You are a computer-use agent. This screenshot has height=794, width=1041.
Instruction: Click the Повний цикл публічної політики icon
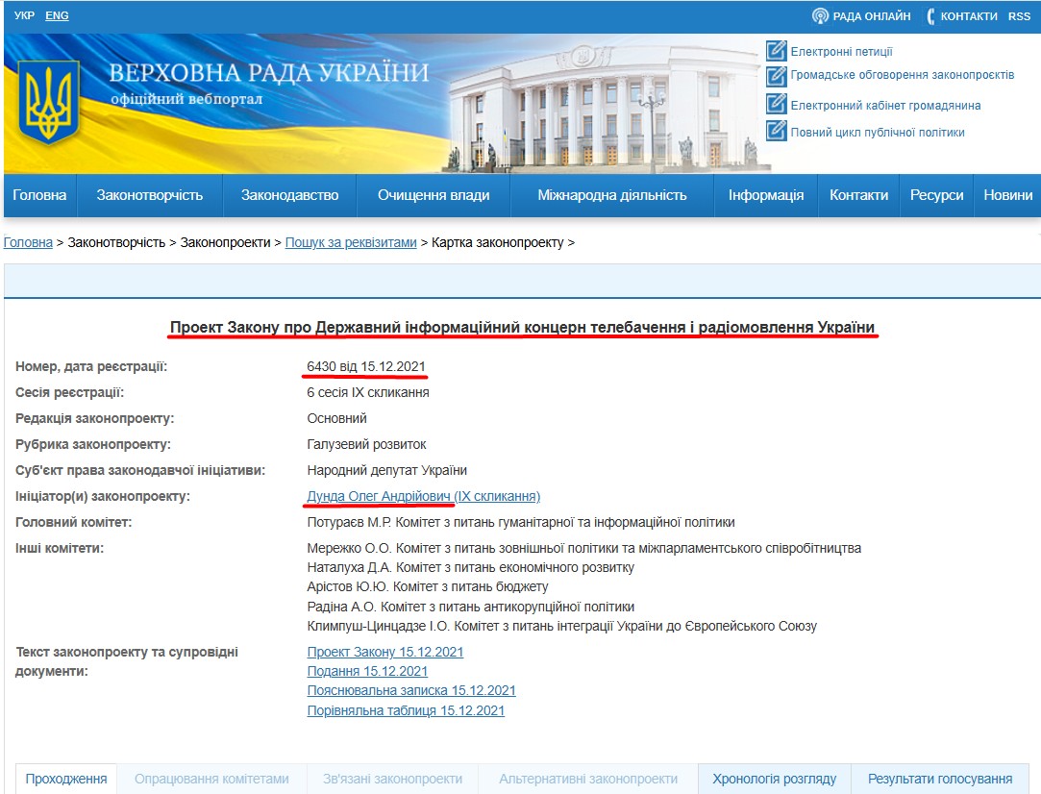click(776, 131)
